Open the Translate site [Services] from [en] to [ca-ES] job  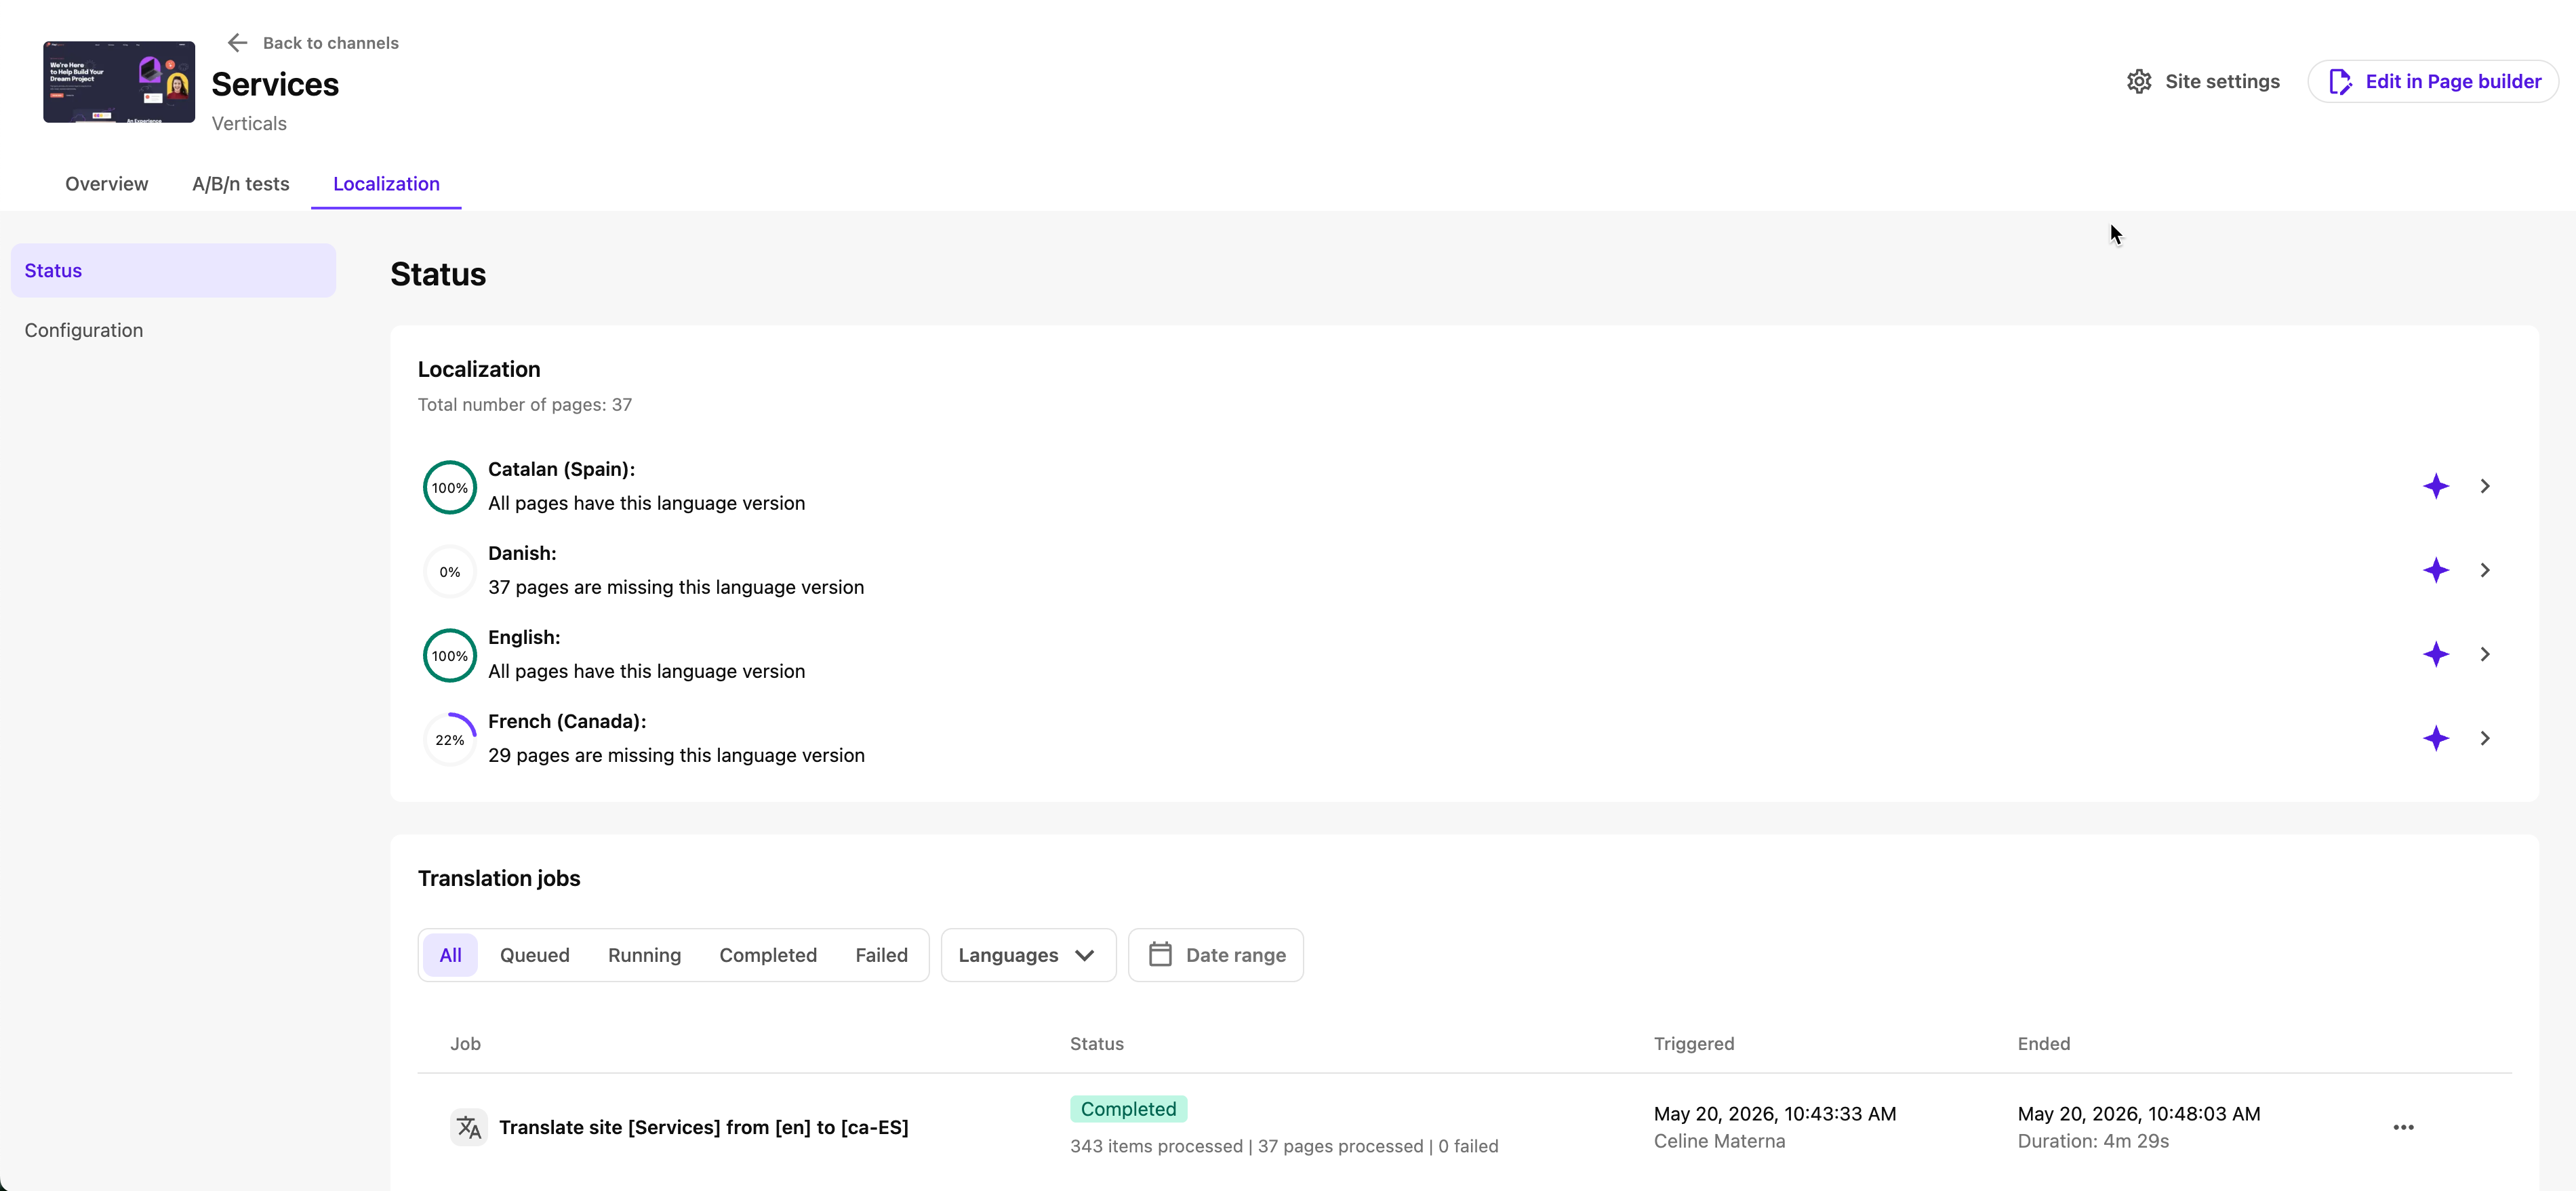click(704, 1128)
